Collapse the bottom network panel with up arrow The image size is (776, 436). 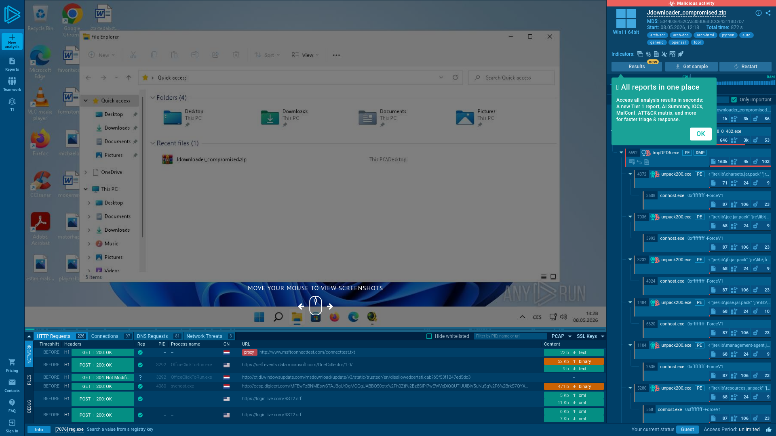[x=29, y=336]
